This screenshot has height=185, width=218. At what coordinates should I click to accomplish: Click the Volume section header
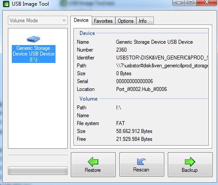(x=88, y=99)
